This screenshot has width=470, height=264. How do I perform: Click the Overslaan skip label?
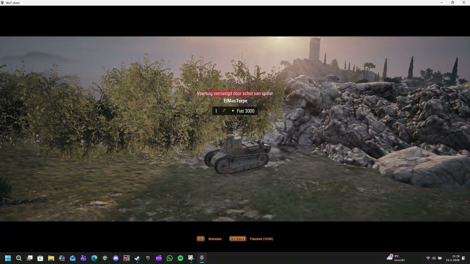coord(215,239)
